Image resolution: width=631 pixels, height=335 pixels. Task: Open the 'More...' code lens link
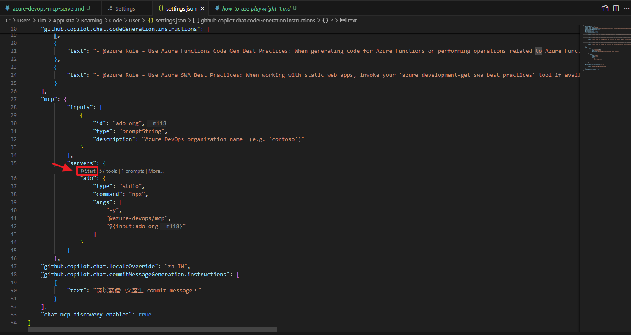(156, 171)
